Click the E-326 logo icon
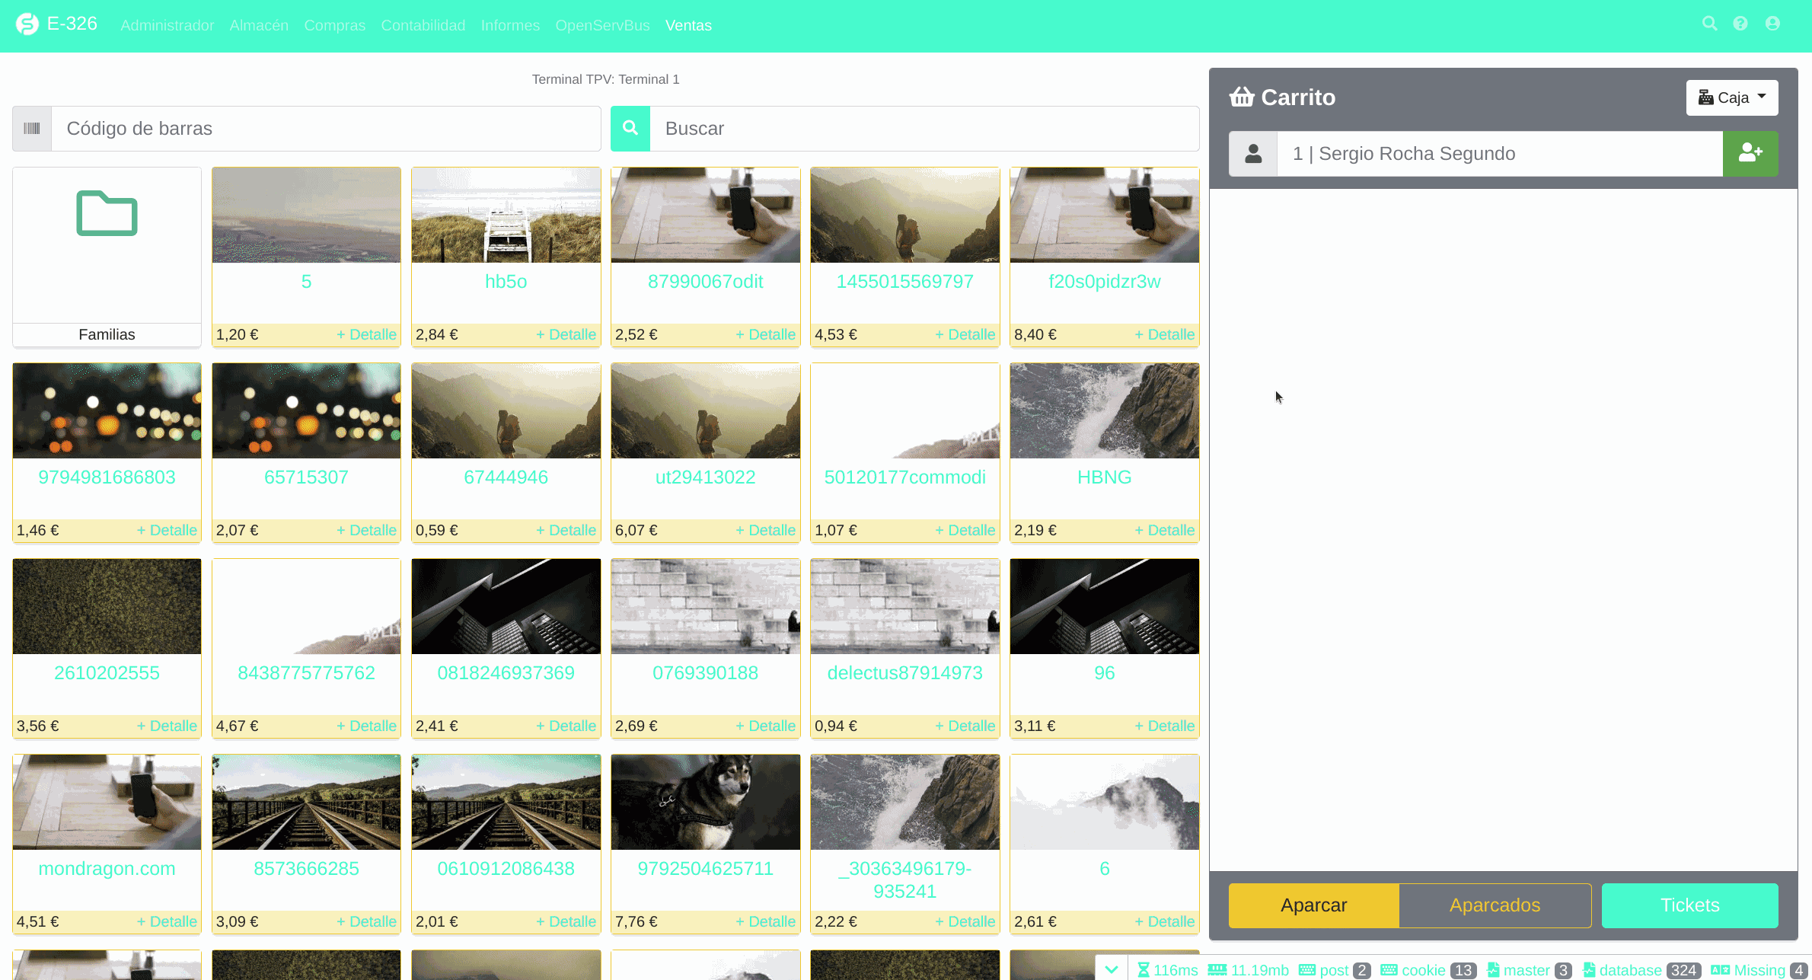 pos(27,24)
